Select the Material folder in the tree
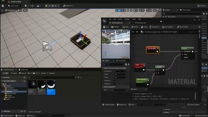Image resolution: width=208 pixels, height=117 pixels. point(9,92)
